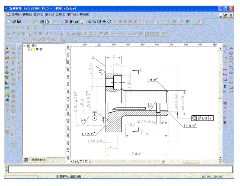Switch to the 工程图结构树 panel tab
This screenshot has height=186, width=240.
pos(35,160)
